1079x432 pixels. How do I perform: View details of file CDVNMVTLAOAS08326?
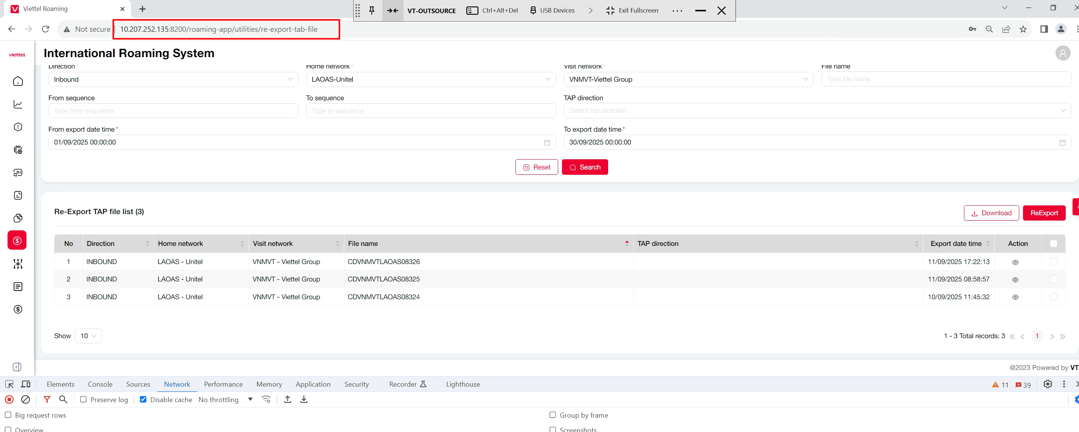coord(1015,262)
